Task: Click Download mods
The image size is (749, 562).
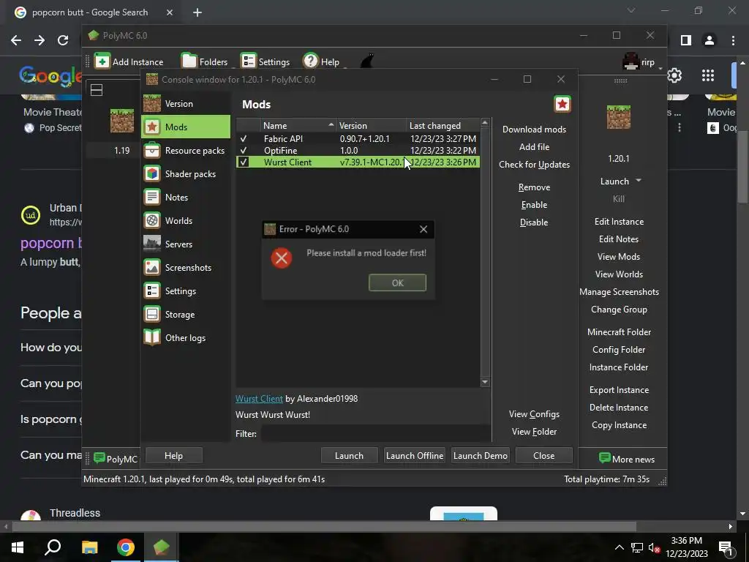Action: point(534,129)
